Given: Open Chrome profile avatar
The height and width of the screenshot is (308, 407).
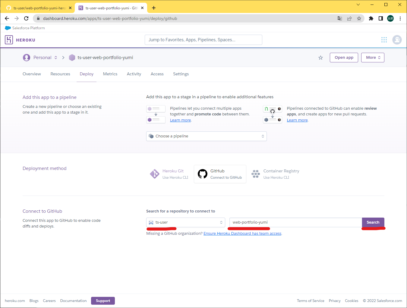Looking at the screenshot, I should tap(390, 18).
